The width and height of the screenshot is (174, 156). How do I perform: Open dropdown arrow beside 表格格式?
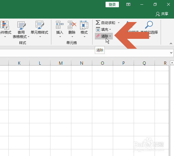pos(28,37)
